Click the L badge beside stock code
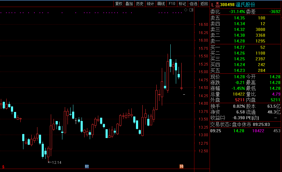 pyautogui.click(x=212, y=5)
